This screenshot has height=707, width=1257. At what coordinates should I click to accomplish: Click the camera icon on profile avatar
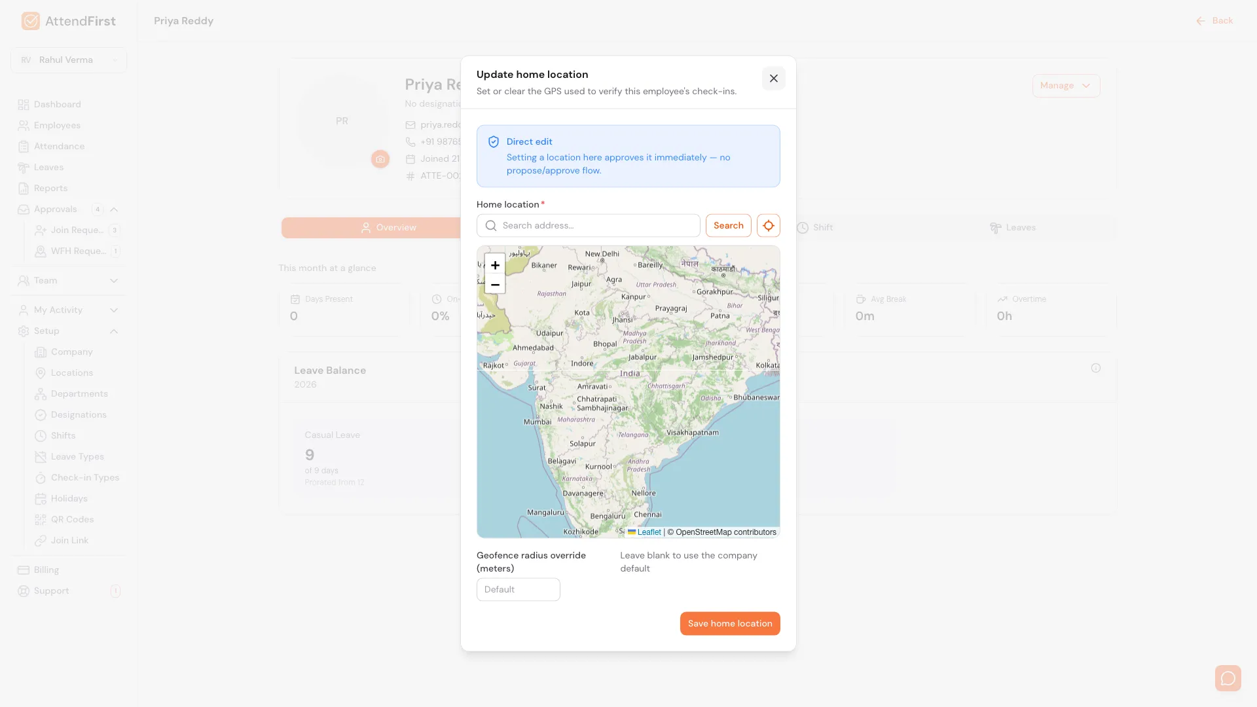click(380, 159)
